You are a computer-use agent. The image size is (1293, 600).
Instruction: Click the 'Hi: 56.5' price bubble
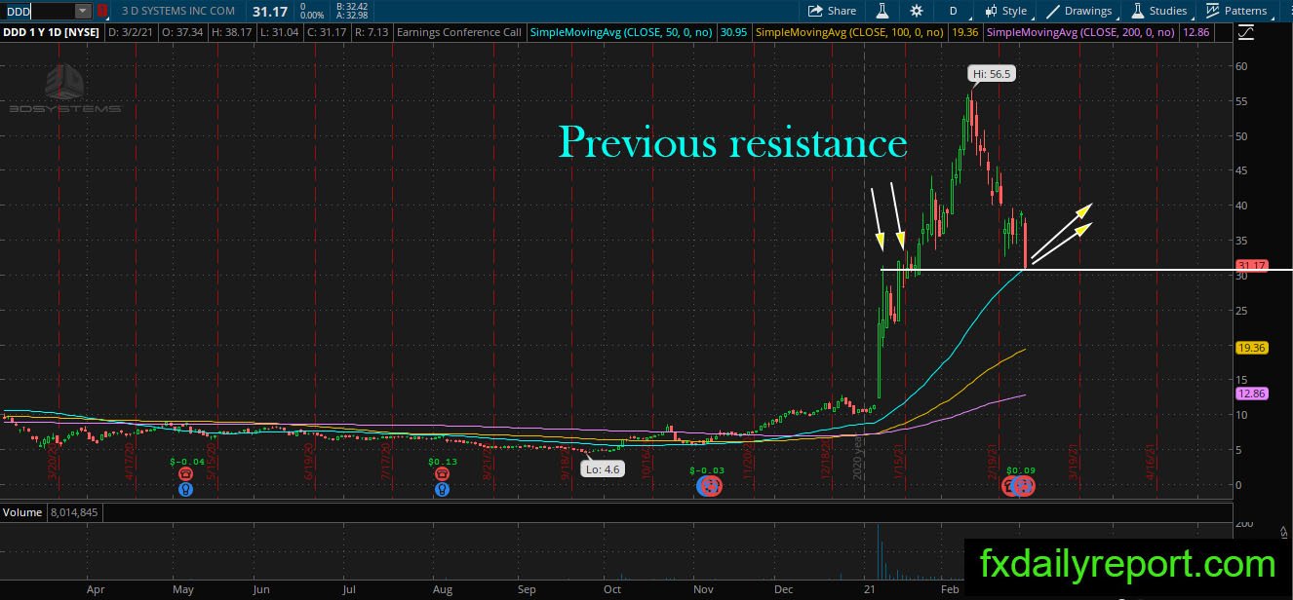click(993, 73)
